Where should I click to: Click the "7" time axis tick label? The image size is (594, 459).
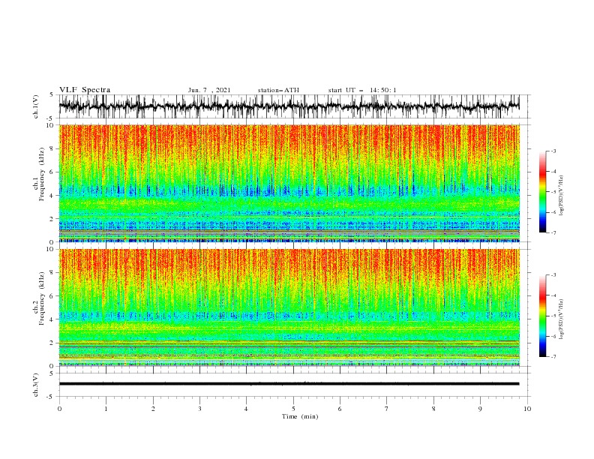(x=387, y=409)
